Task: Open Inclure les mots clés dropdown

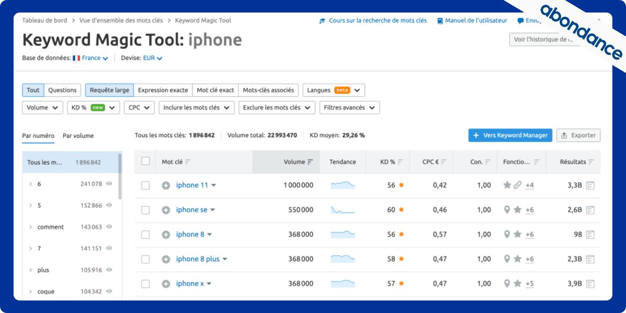Action: (196, 107)
